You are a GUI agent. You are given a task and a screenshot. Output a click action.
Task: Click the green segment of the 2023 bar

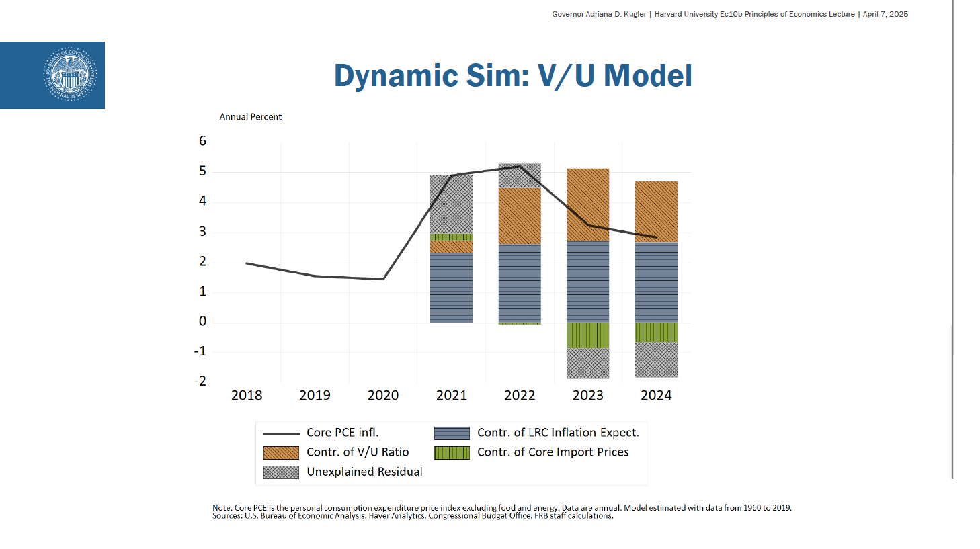[x=587, y=335]
